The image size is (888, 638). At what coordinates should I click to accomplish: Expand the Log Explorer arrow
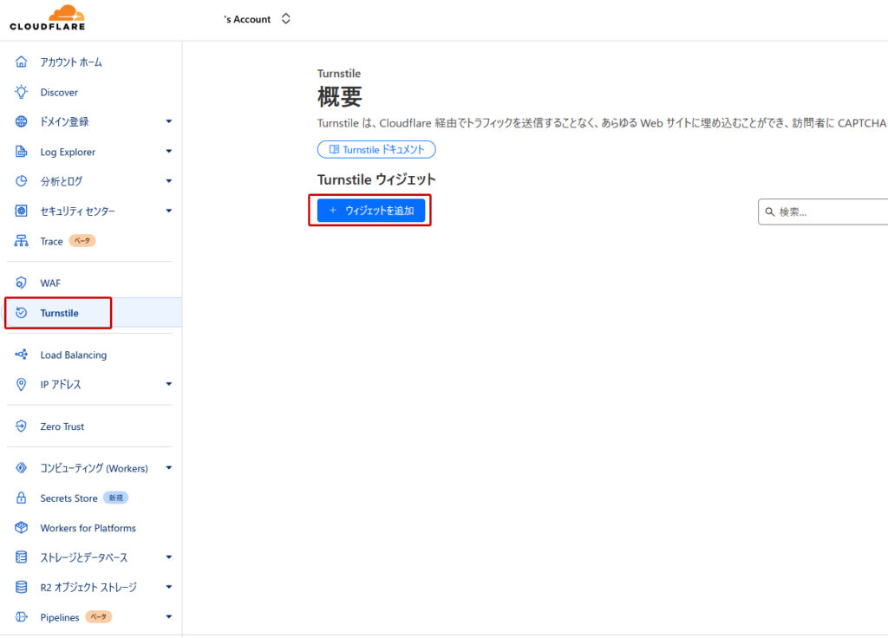(x=169, y=152)
